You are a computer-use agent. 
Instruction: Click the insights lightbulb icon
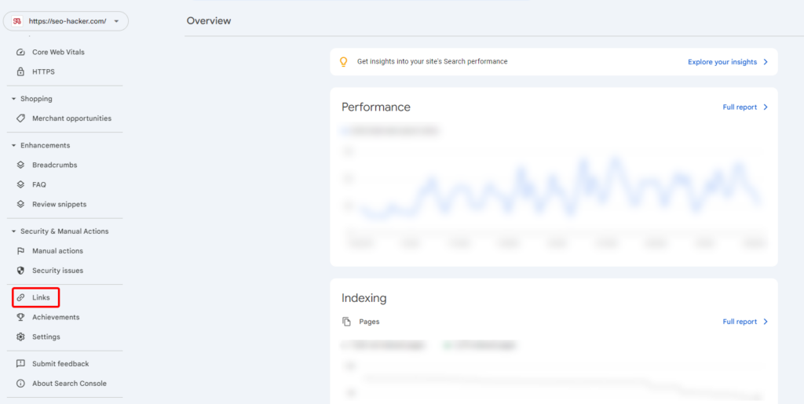(x=343, y=61)
